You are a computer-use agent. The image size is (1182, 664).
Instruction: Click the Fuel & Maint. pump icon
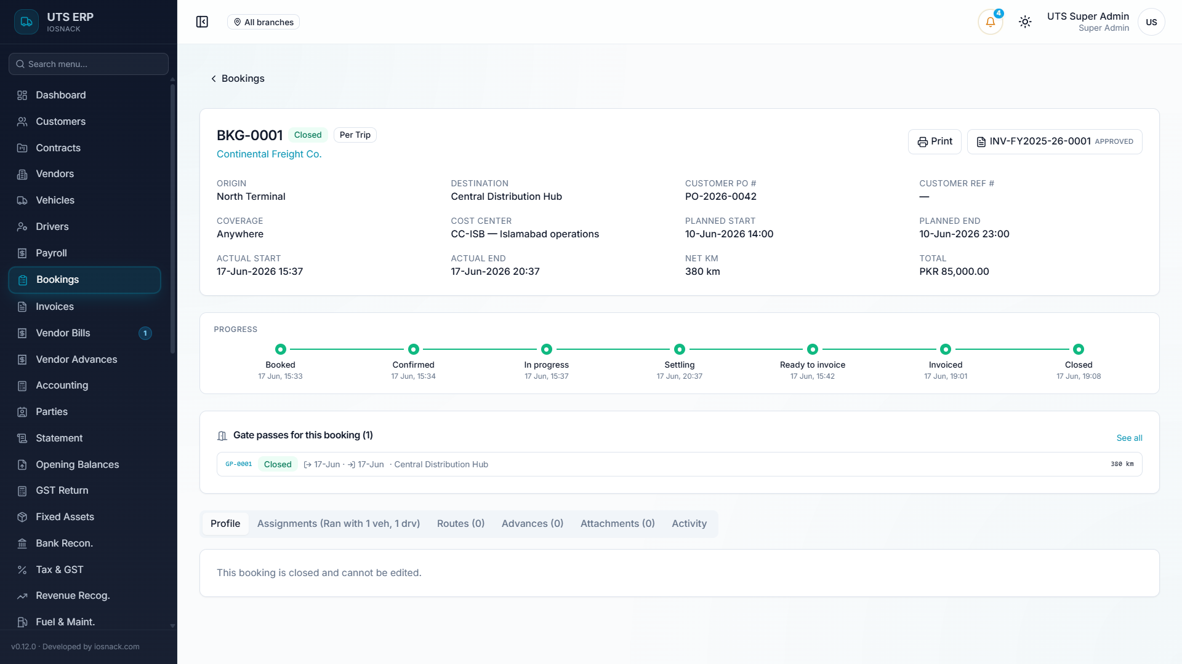pyautogui.click(x=22, y=622)
